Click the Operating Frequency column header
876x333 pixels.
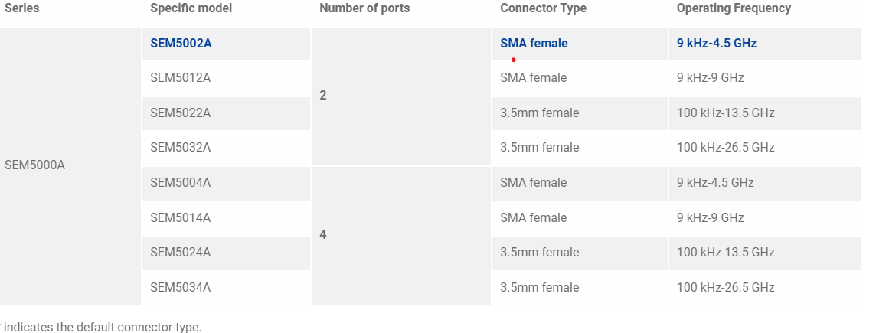(x=734, y=8)
